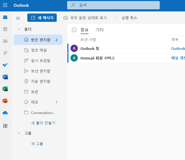Image resolution: width=185 pixels, height=160 pixels.
Task: Toggle the select-all messages circle checkbox
Action: [74, 30]
